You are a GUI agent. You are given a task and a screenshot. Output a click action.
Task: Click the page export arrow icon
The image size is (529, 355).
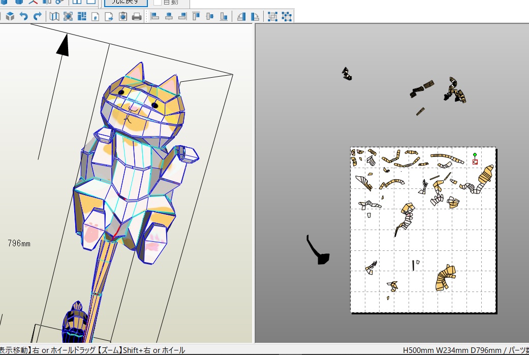tap(109, 16)
